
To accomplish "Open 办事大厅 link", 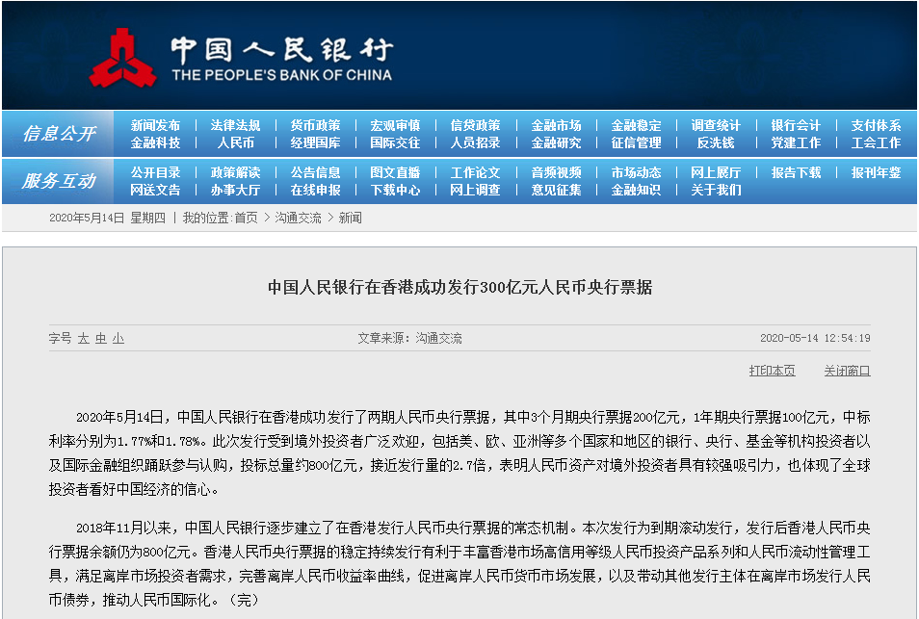I will point(235,191).
